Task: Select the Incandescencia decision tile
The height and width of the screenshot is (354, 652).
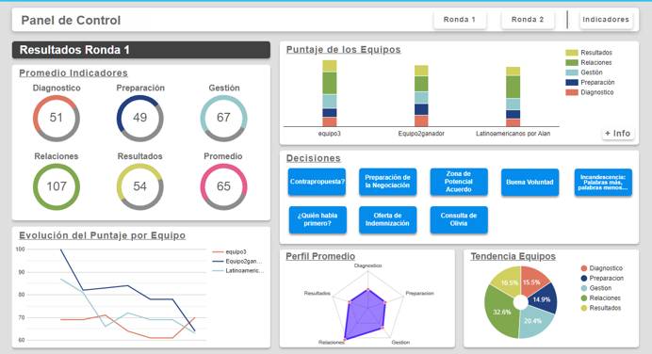Action: (x=603, y=182)
